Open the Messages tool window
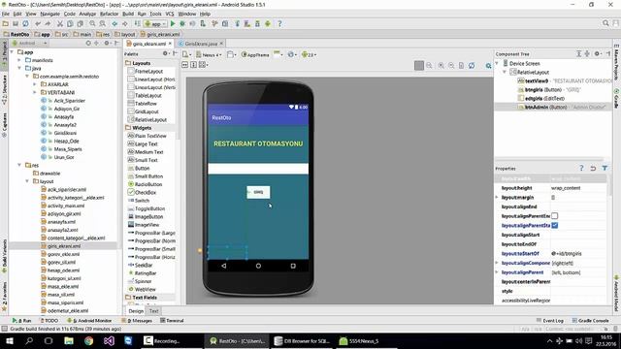 [137, 321]
